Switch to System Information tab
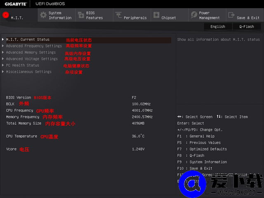 pos(57,15)
